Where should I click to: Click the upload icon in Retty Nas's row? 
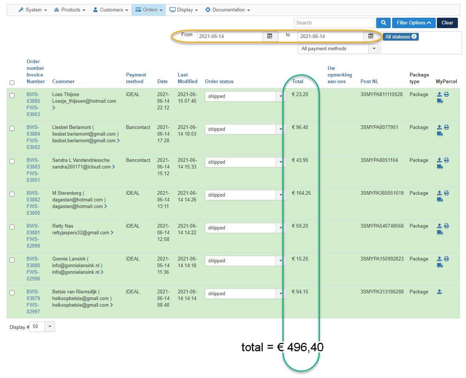coord(439,226)
